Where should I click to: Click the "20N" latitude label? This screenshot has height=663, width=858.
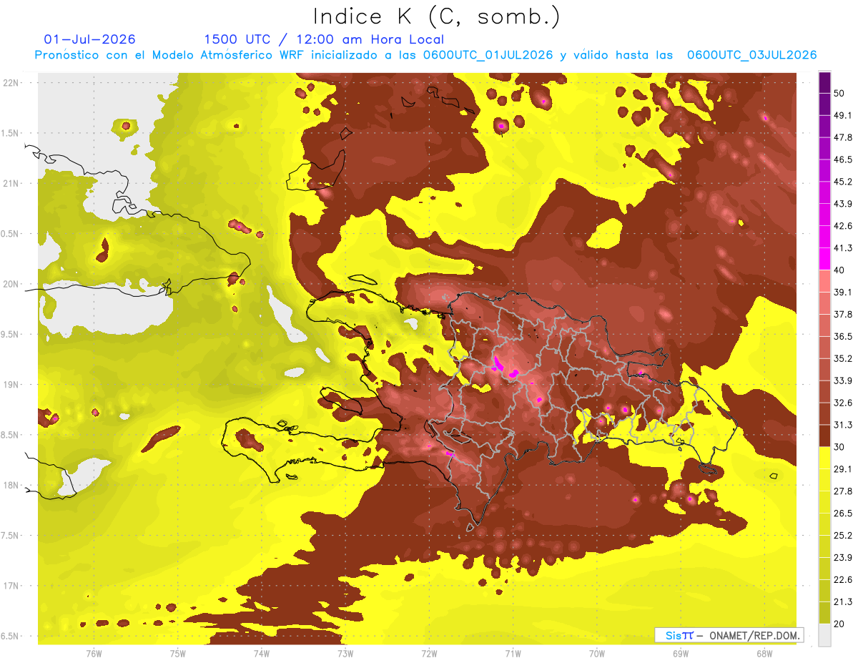12,284
